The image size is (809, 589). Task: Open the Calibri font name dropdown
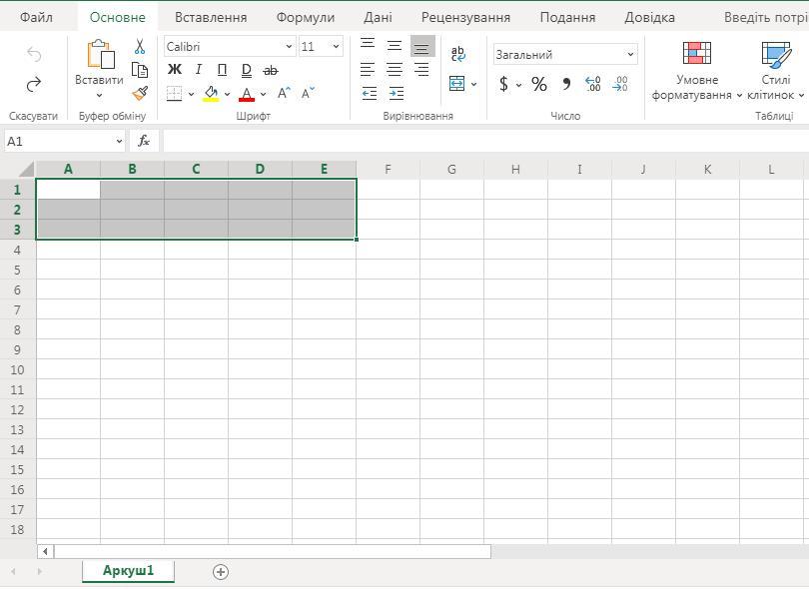[x=289, y=47]
